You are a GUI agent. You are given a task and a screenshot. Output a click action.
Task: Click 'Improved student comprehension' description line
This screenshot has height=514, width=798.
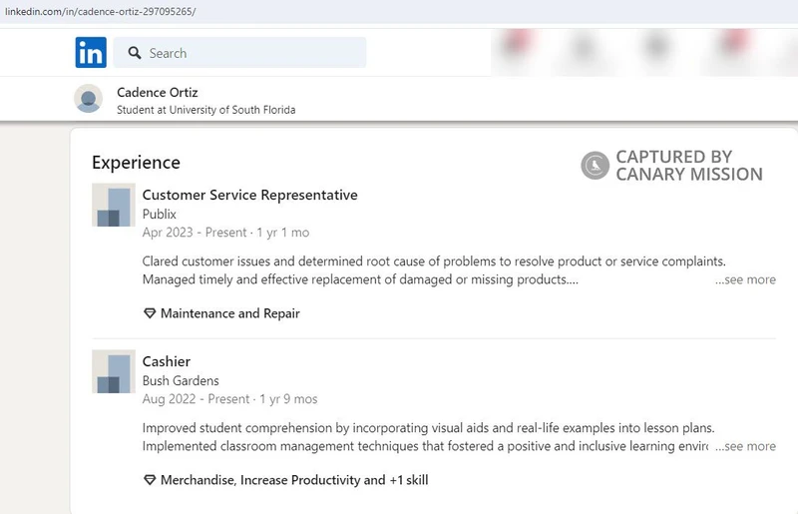(x=429, y=428)
